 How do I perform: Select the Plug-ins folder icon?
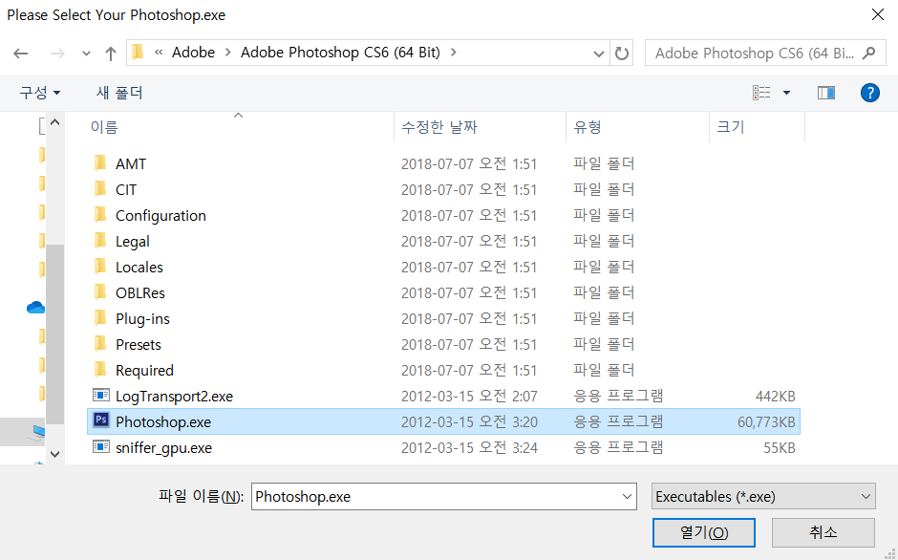[100, 318]
